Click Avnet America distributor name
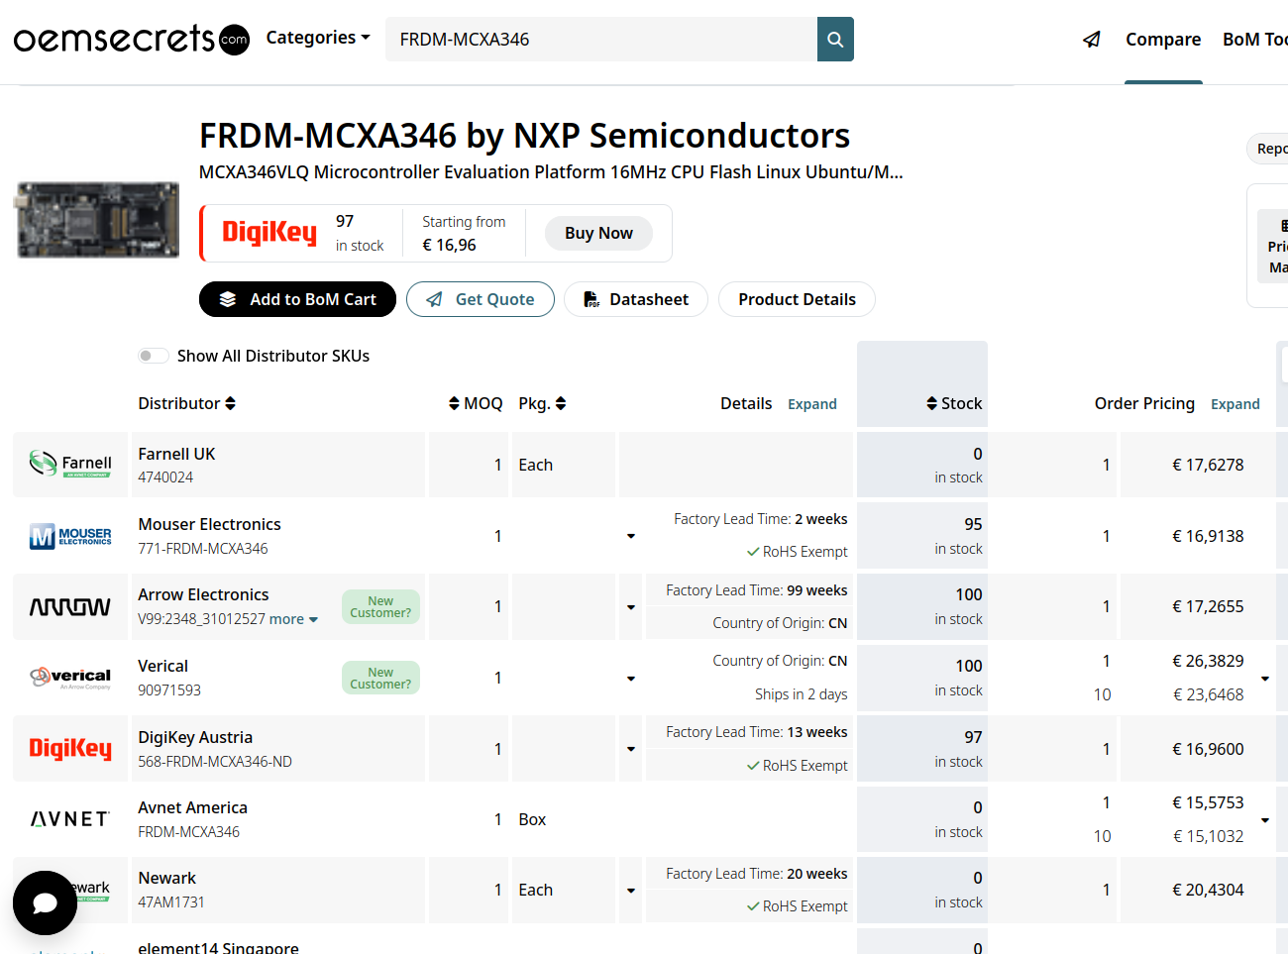The width and height of the screenshot is (1288, 954). click(192, 807)
